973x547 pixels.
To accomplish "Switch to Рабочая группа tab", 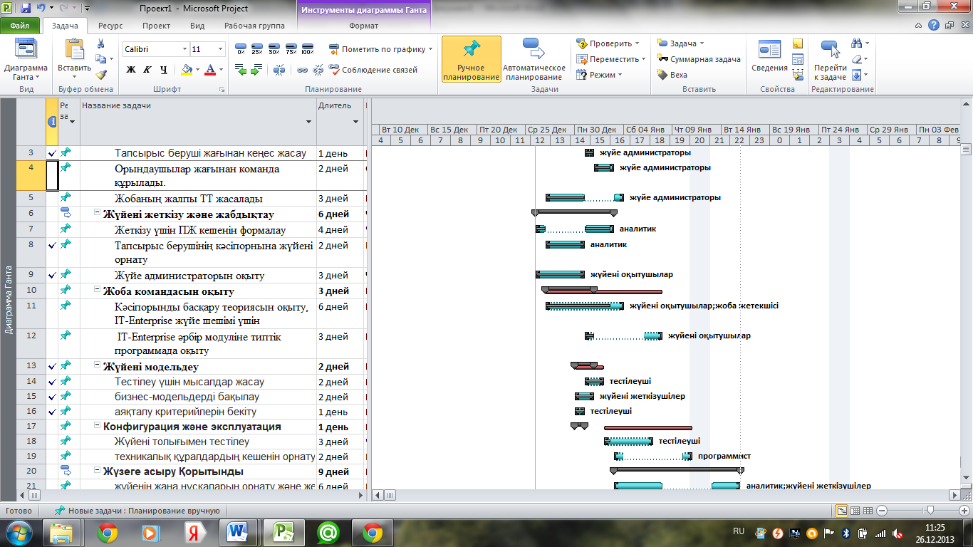I will click(x=254, y=26).
